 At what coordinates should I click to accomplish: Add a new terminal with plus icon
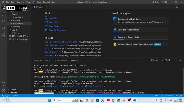tap(160, 60)
